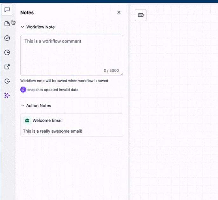The width and height of the screenshot is (218, 200).
Task: Click the Action Notes section label
Action: point(38,106)
